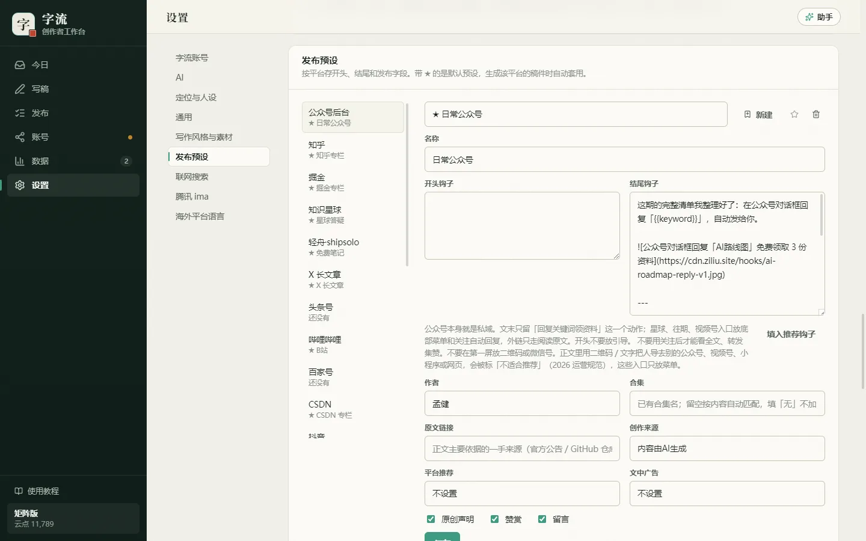Uncheck the 赞赏 checkbox
The image size is (866, 541).
tap(494, 519)
